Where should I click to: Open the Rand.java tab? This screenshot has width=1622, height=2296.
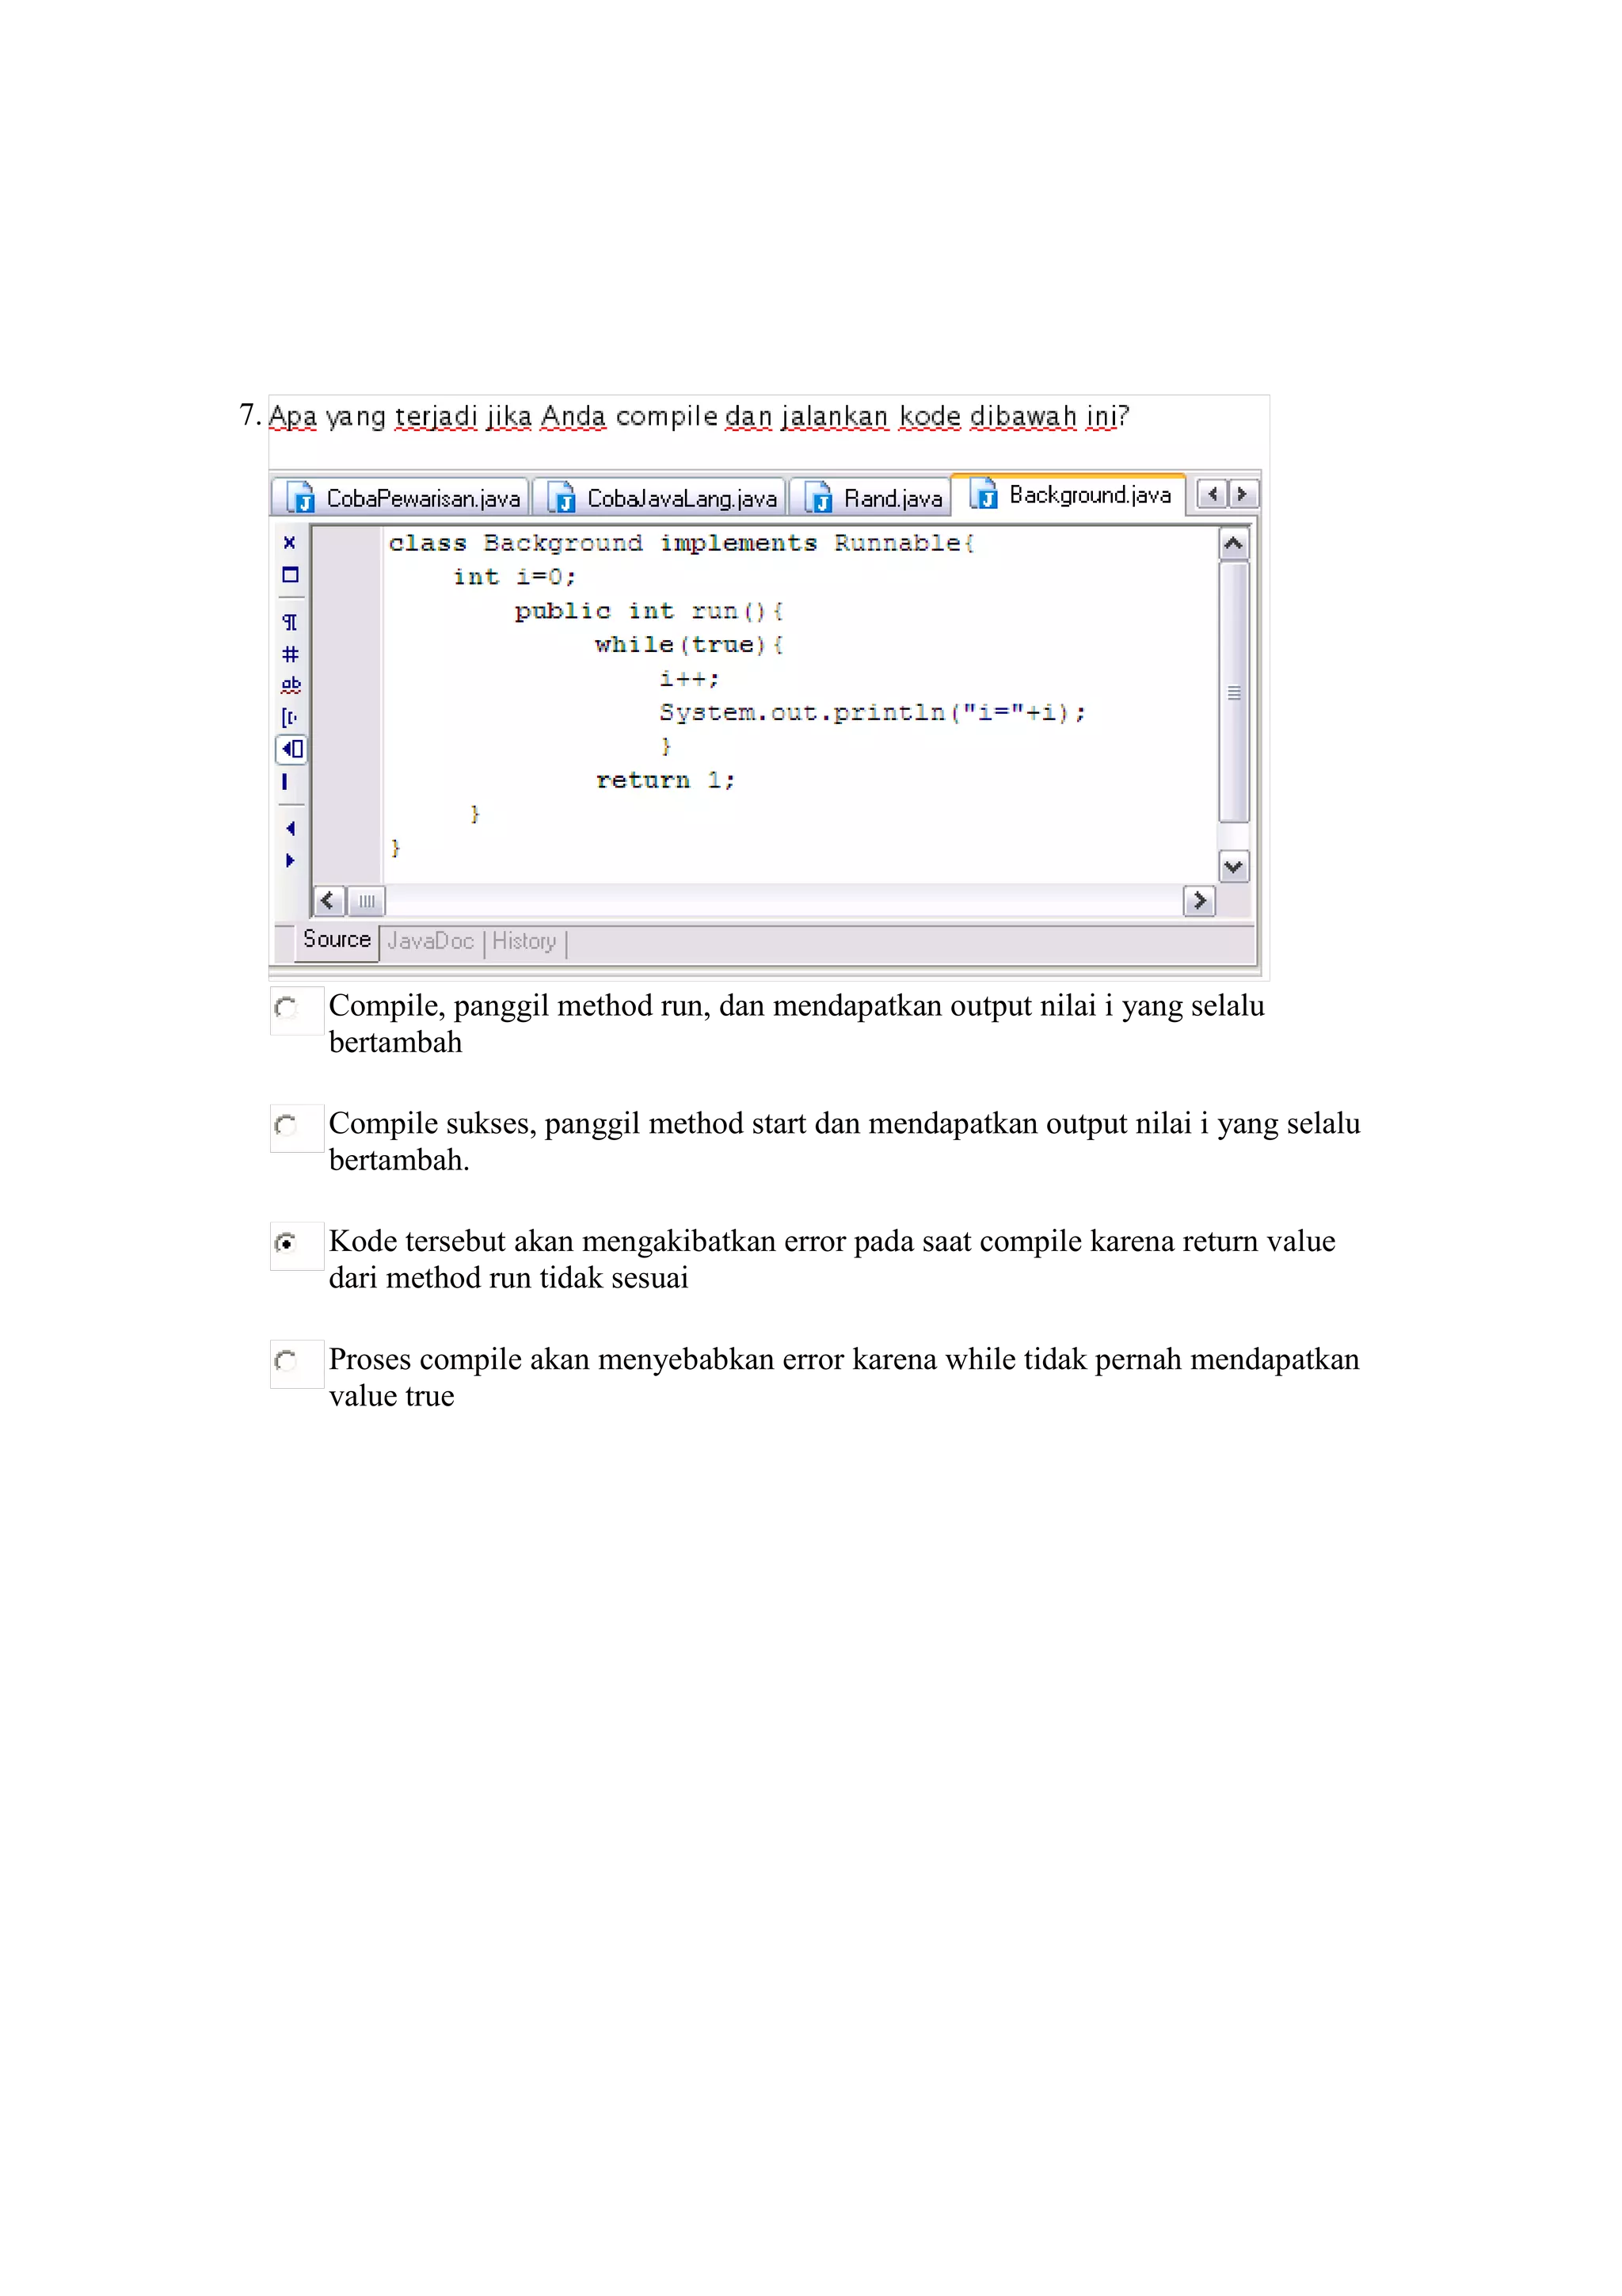870,497
